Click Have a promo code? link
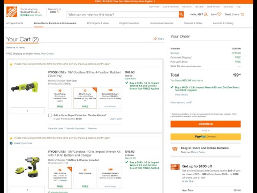The image size is (257, 193). 182,102
